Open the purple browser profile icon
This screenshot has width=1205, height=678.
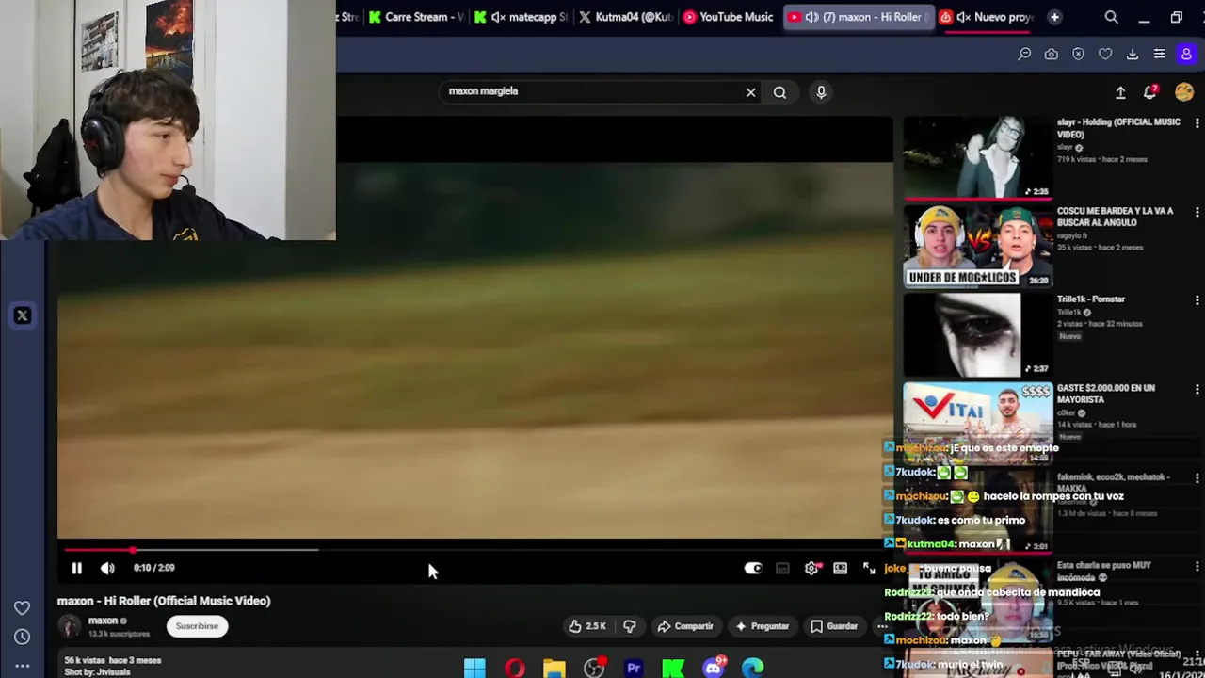click(x=1186, y=55)
